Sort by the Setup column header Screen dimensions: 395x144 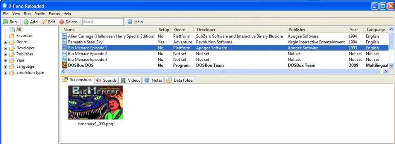click(164, 30)
